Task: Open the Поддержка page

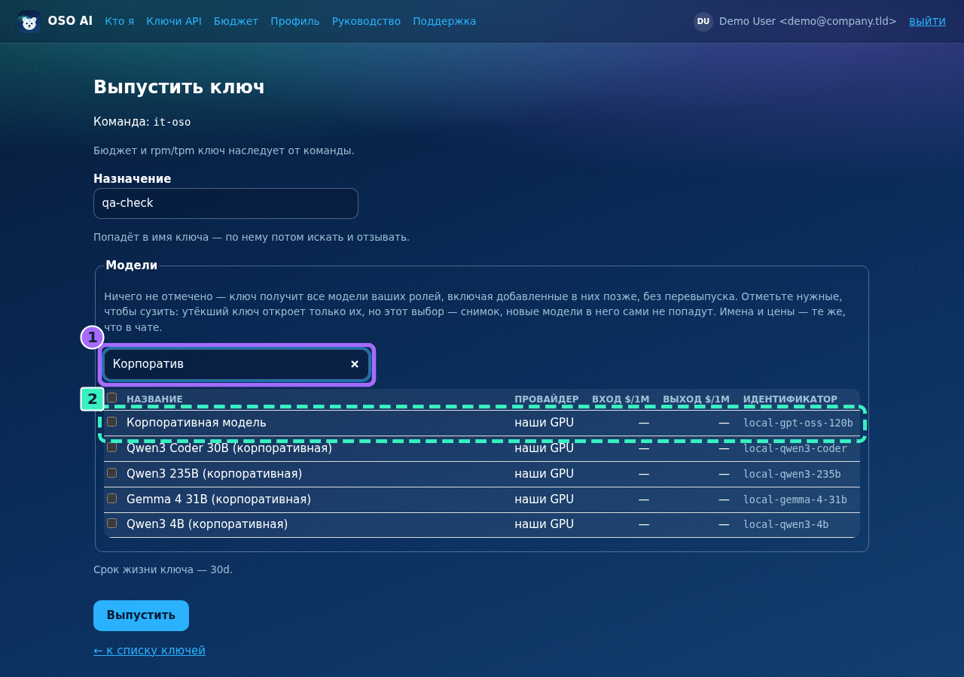Action: coord(444,21)
